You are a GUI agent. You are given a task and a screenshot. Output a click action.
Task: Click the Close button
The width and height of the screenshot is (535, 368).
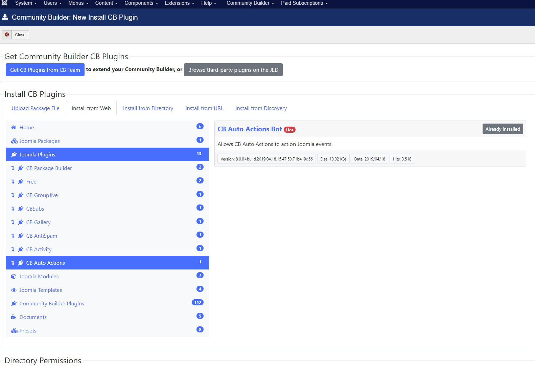(15, 35)
